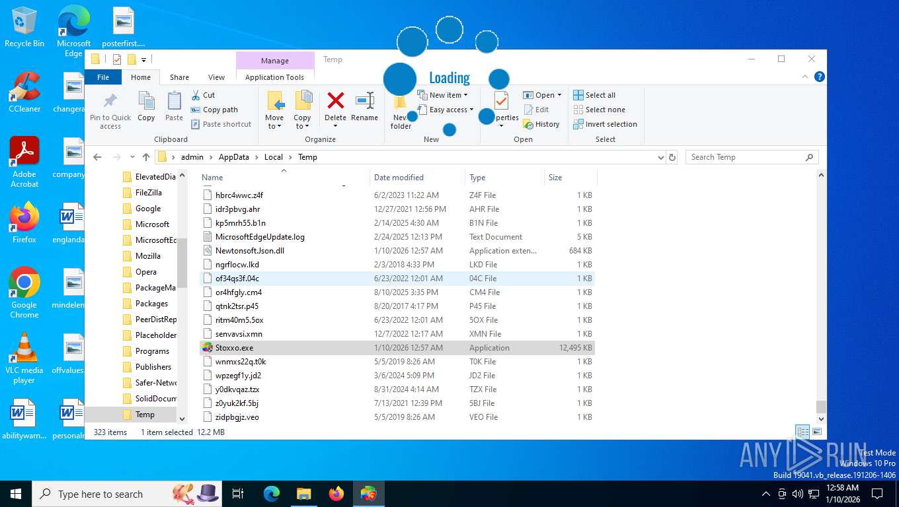Screen dimensions: 899x507
Task: Select the Adobe Acrobat desktop icon
Action: pyautogui.click(x=24, y=162)
